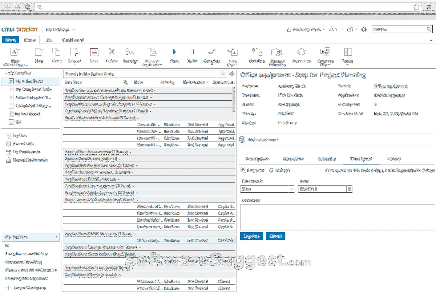Click the Manage Followers icon

(x=277, y=55)
